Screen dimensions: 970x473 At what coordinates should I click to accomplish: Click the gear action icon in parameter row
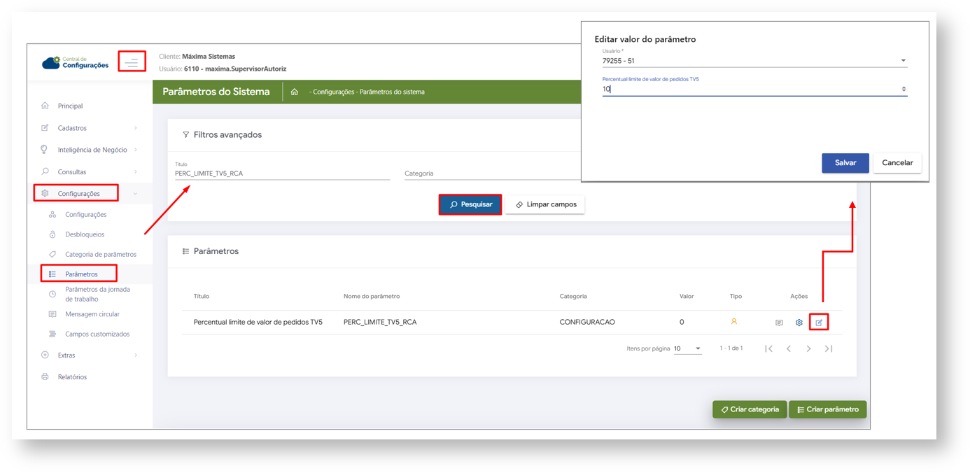click(x=799, y=323)
